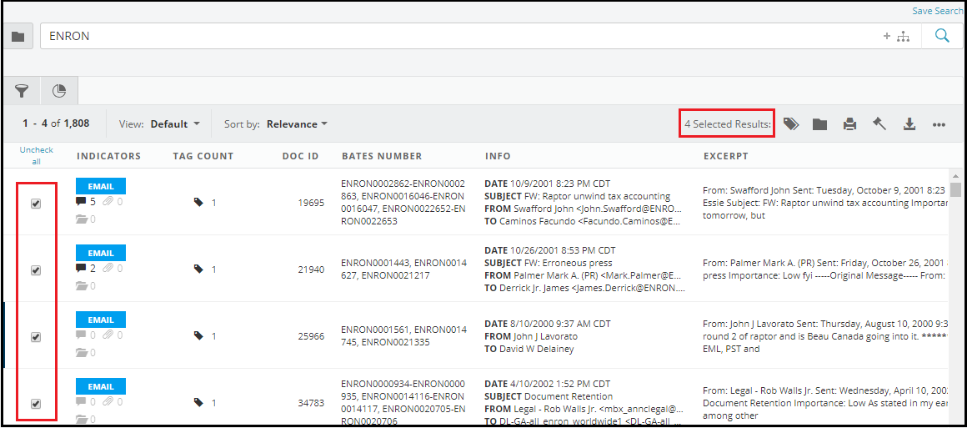
Task: Click the paperclip icon for document 21940
Action: coord(108,268)
